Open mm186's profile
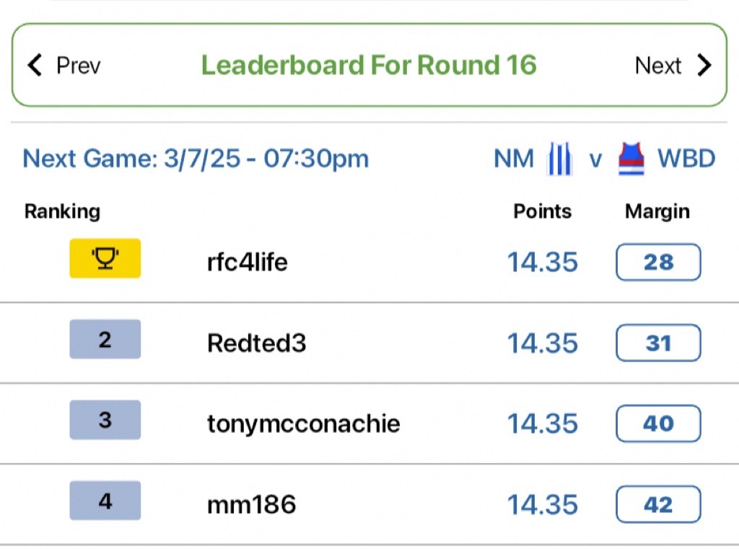This screenshot has width=739, height=549. pos(251,505)
